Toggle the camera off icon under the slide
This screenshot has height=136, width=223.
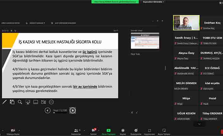44,102
